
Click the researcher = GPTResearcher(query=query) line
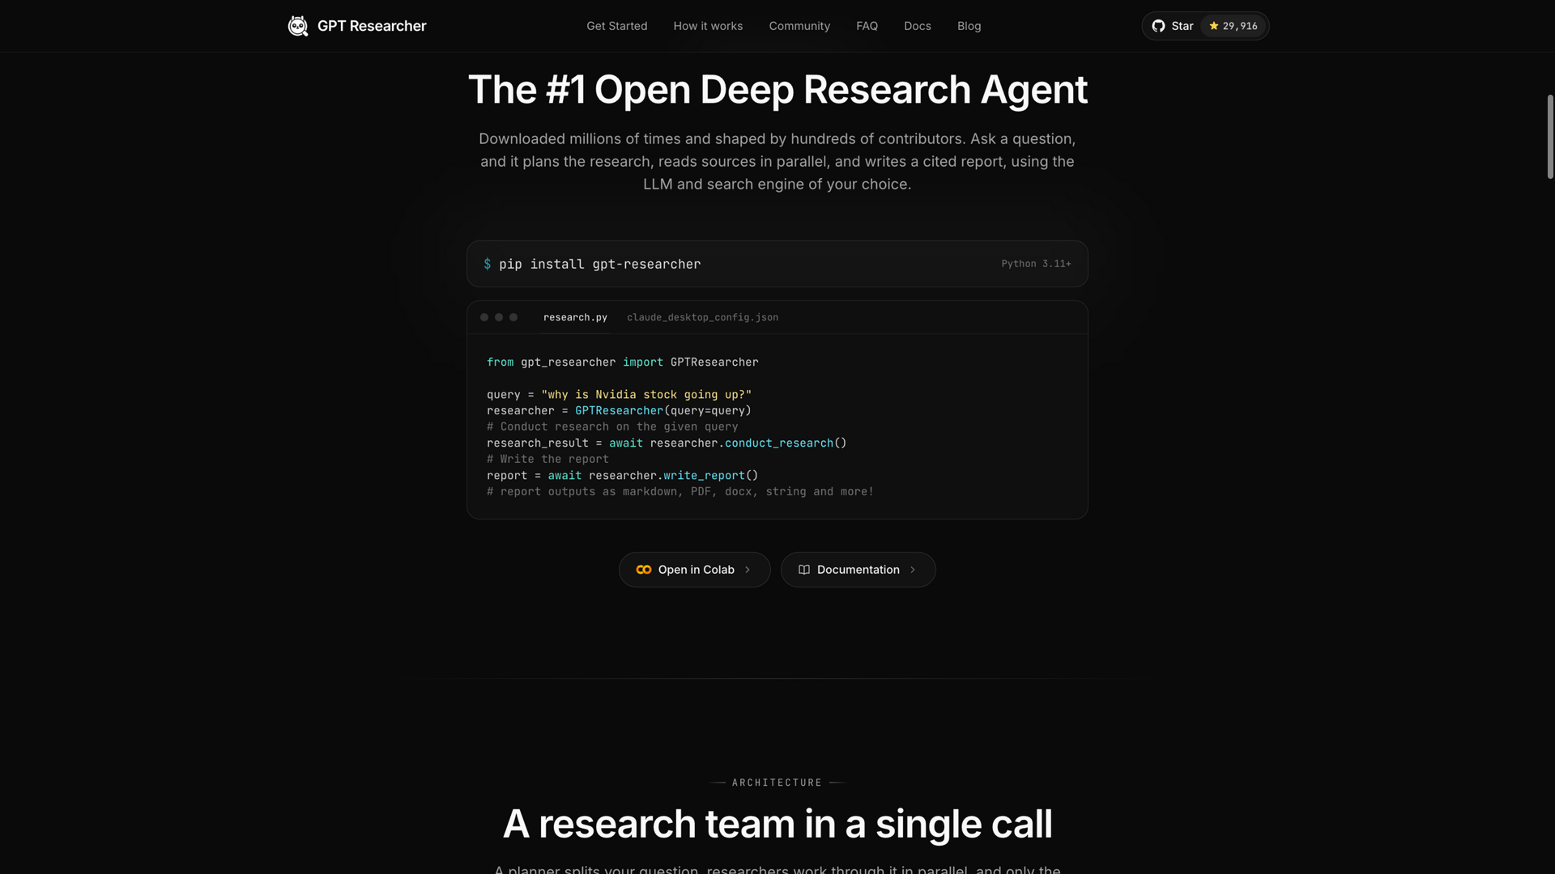tap(619, 410)
